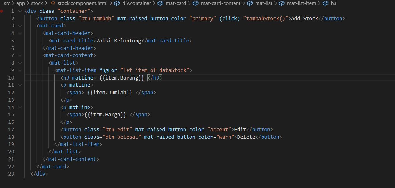Click the "btn-edit" class value
395x188 pixels.
pyautogui.click(x=117, y=129)
